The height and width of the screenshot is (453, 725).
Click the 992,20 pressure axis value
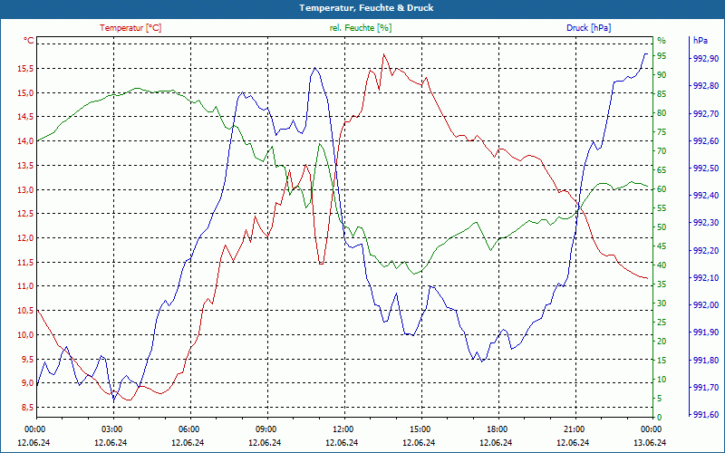pos(706,251)
